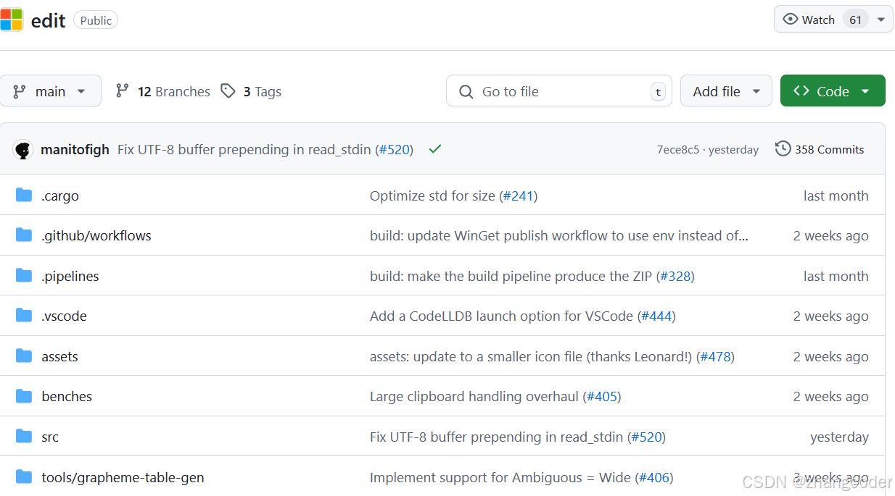
Task: Click the .cargo folder icon
Action: [x=24, y=196]
